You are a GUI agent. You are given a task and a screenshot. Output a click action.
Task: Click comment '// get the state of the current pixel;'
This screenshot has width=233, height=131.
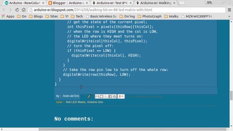[x=107, y=22]
